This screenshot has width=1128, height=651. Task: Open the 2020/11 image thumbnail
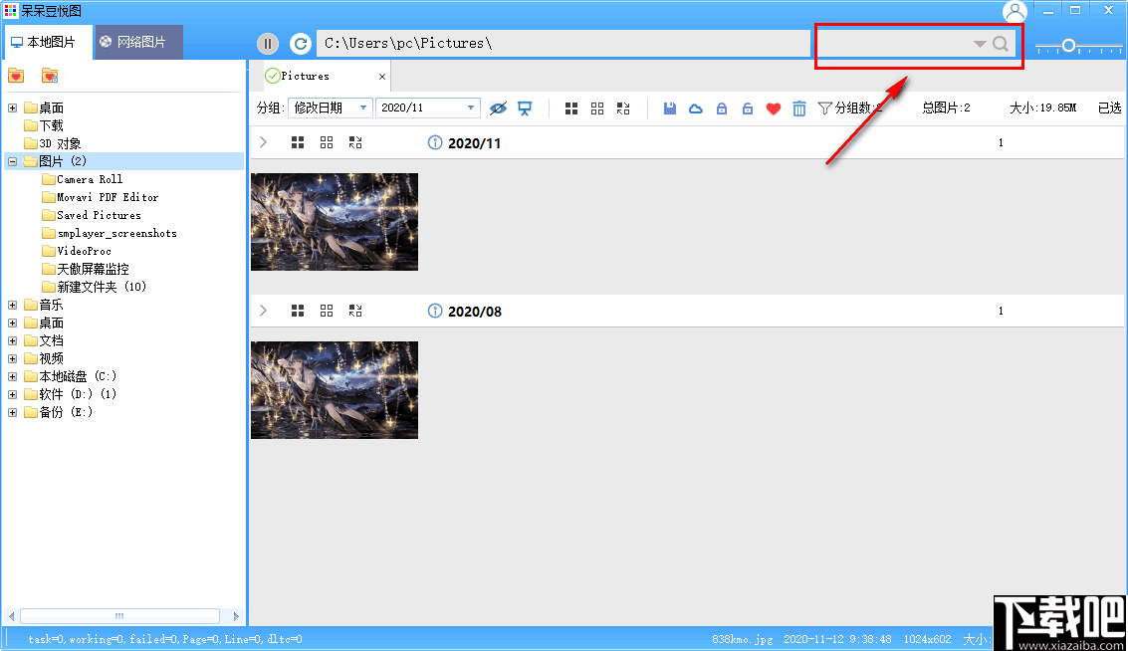(x=335, y=222)
